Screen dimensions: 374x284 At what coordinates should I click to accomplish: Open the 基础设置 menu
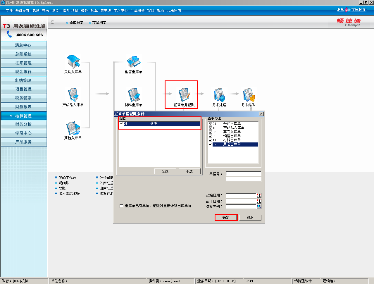pos(22,11)
